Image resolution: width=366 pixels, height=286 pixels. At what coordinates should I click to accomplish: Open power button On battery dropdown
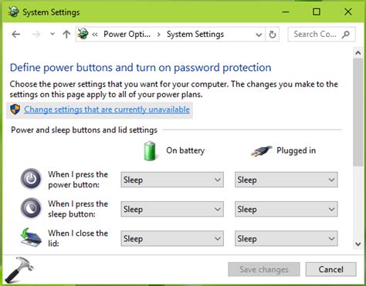[172, 180]
